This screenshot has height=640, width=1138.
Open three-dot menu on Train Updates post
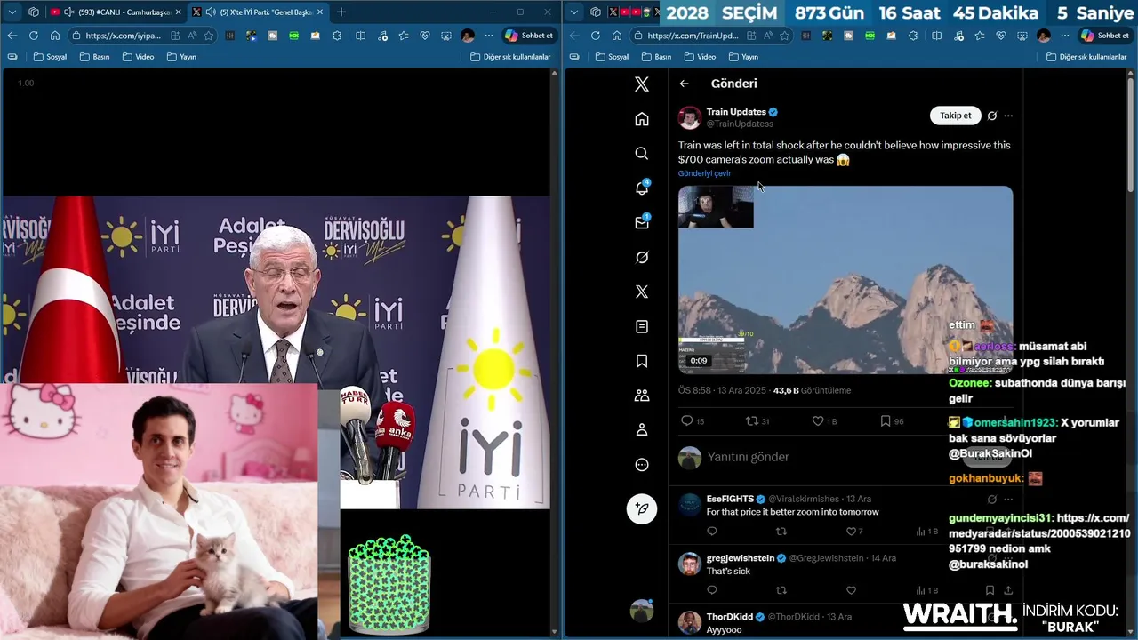[x=1008, y=116]
